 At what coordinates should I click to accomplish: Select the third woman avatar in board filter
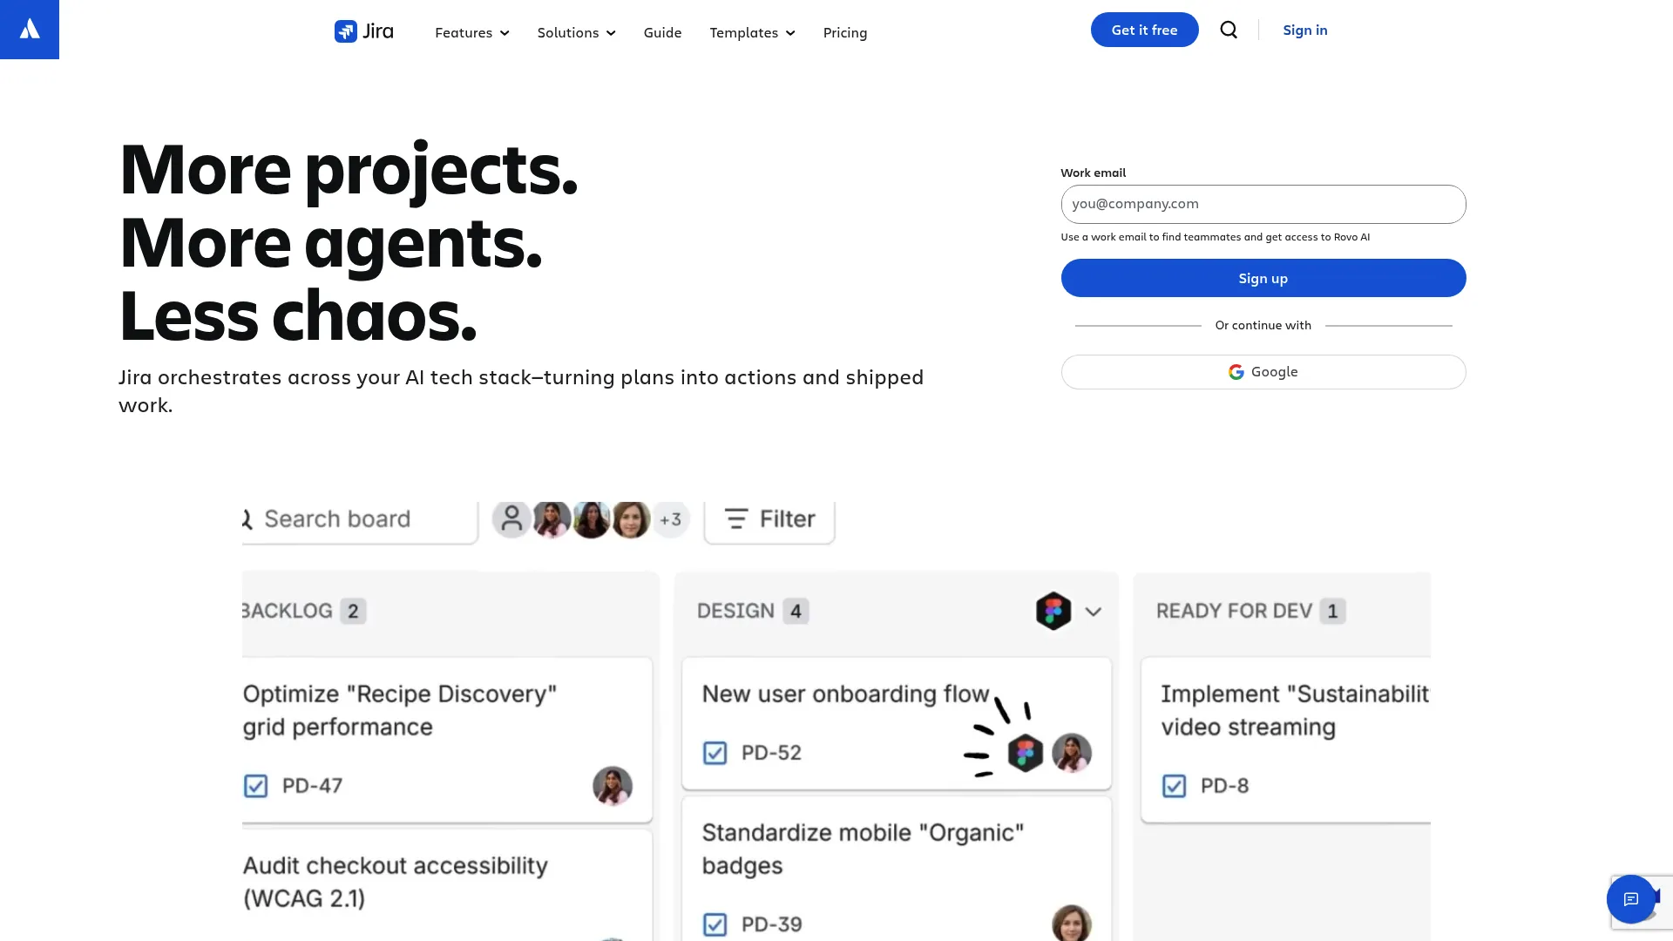(x=632, y=519)
